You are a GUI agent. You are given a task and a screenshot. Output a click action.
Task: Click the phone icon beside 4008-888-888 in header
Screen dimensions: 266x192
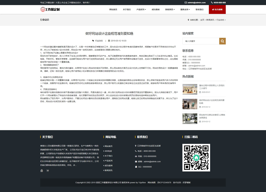211,2
